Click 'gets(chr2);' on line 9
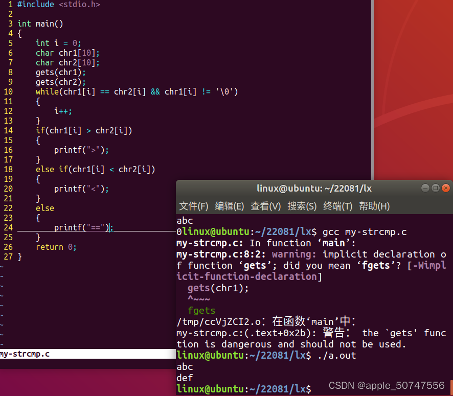 (x=61, y=82)
